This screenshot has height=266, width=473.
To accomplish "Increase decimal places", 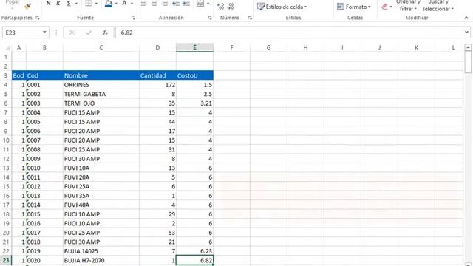I will coord(221,6).
